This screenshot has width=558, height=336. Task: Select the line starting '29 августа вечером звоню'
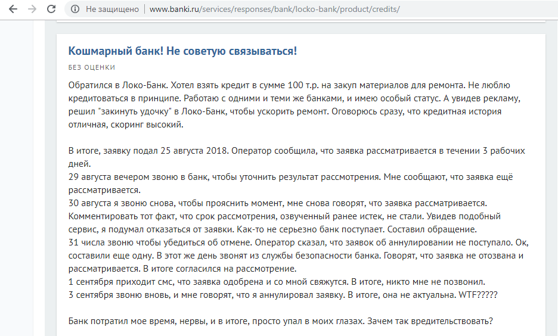click(x=291, y=183)
